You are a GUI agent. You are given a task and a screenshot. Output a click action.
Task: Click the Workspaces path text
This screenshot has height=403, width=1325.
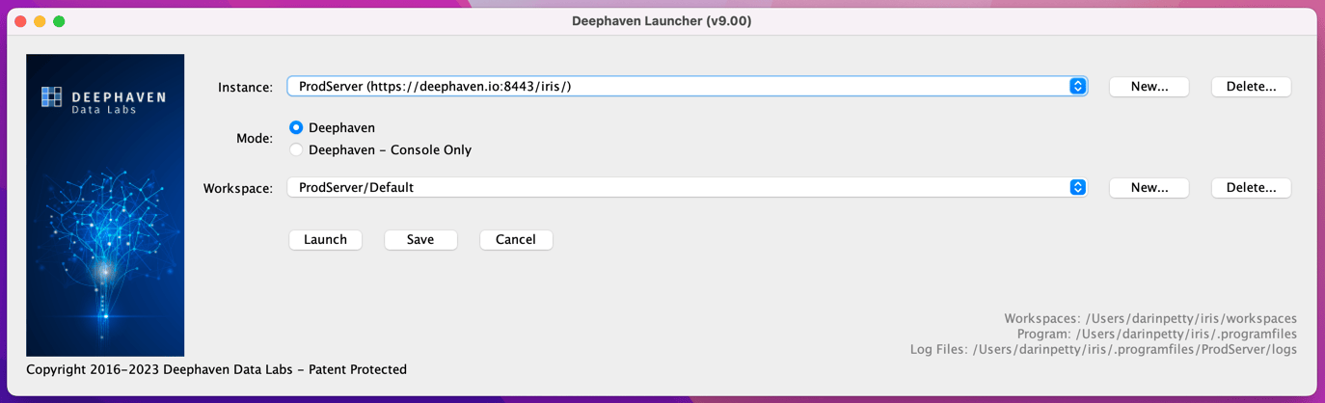point(1149,318)
